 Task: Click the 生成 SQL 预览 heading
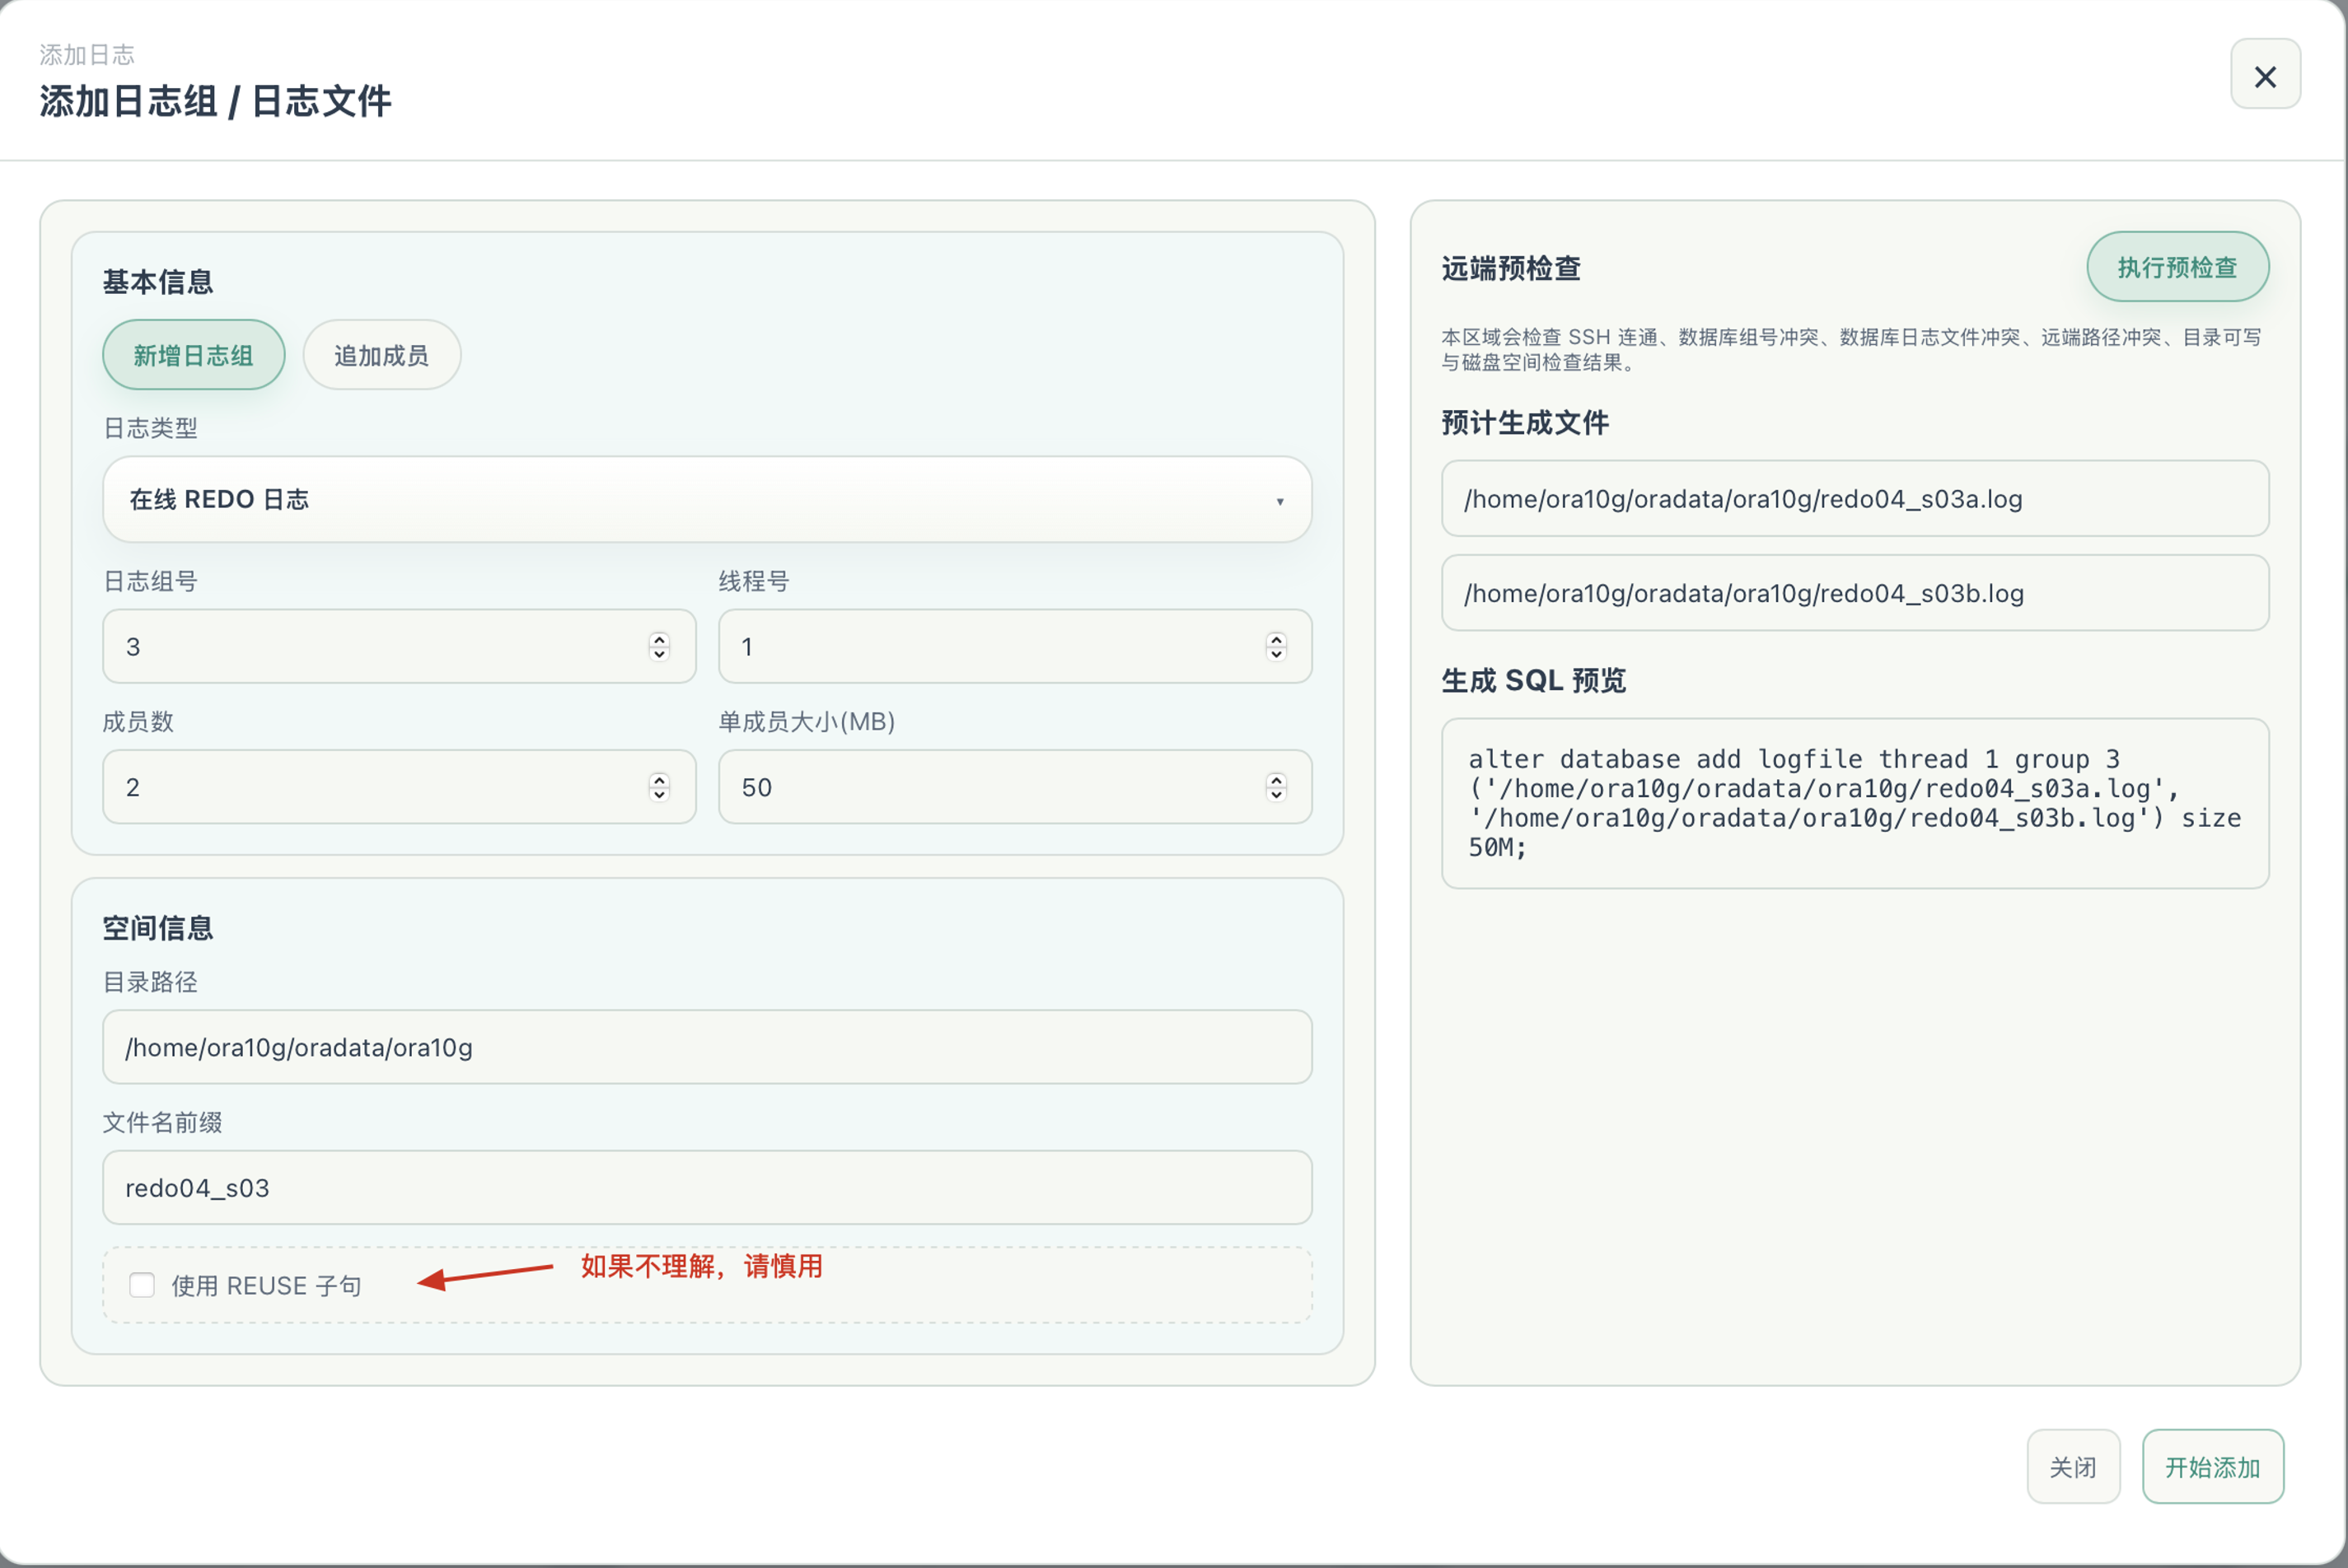tap(1534, 680)
